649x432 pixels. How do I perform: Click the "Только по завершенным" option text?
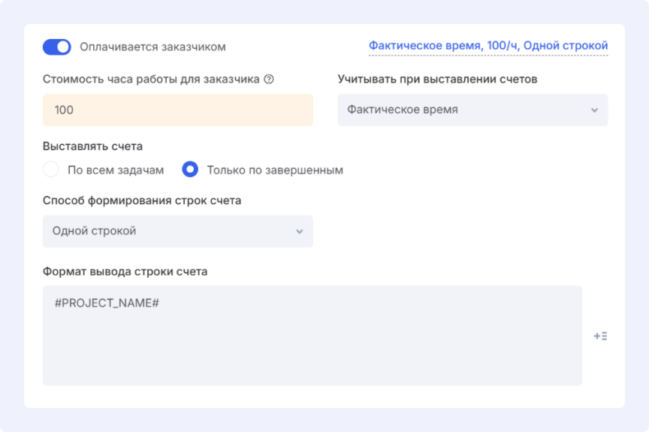pyautogui.click(x=275, y=170)
